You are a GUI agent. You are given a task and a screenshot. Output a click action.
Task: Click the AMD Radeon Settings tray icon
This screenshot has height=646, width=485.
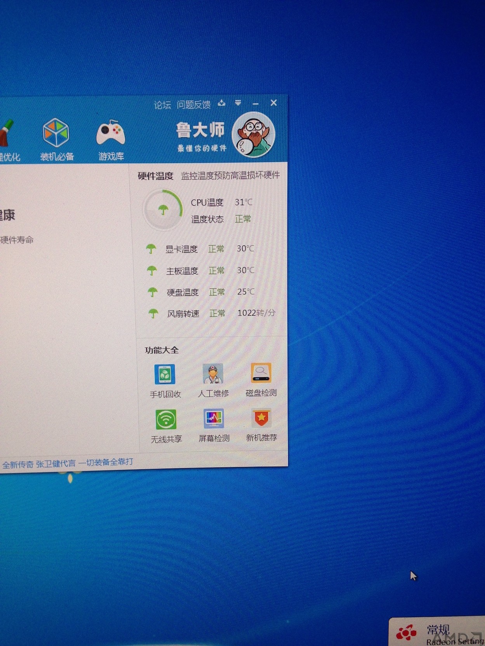pyautogui.click(x=406, y=633)
